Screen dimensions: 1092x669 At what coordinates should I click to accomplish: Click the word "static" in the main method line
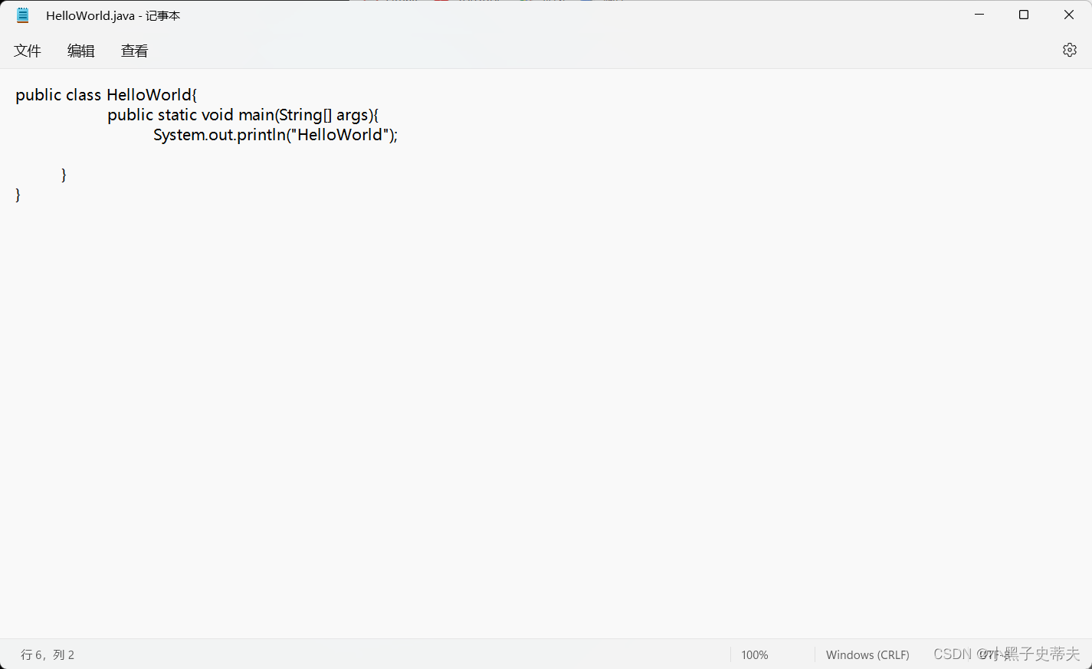click(177, 115)
